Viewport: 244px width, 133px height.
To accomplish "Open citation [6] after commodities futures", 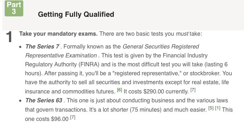I will tap(119, 90).
